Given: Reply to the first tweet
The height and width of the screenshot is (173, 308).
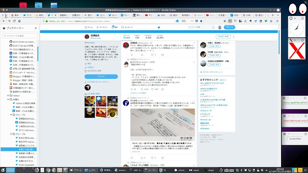Looking at the screenshot, I should (132, 55).
